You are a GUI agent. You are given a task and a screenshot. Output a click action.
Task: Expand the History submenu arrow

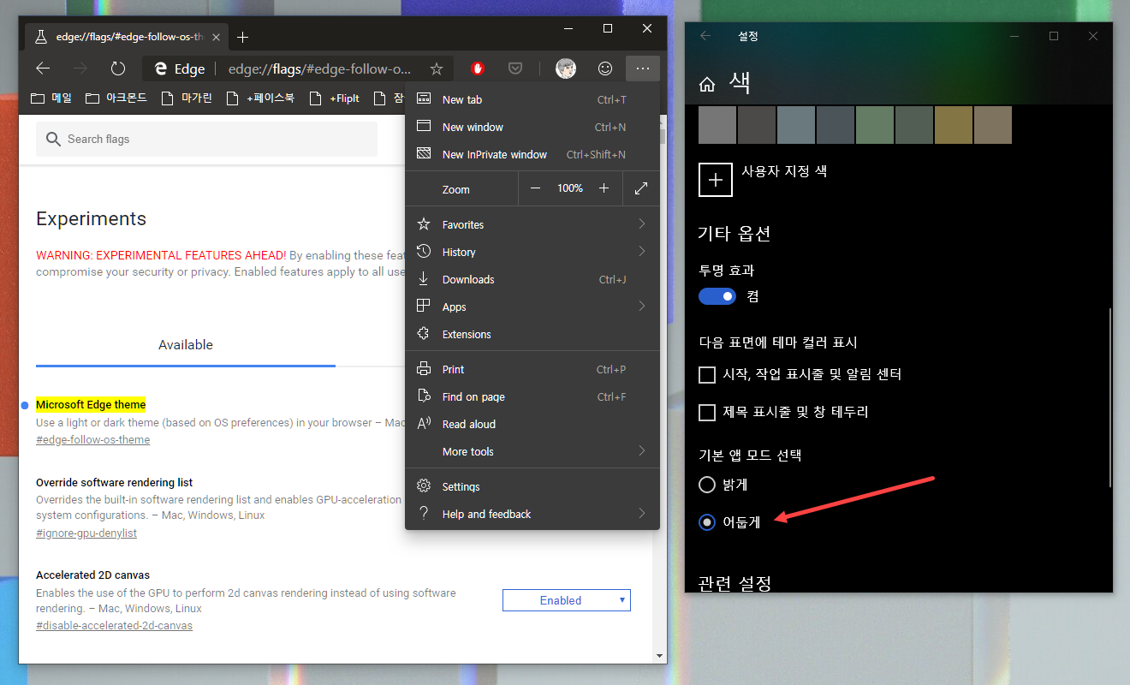point(642,252)
